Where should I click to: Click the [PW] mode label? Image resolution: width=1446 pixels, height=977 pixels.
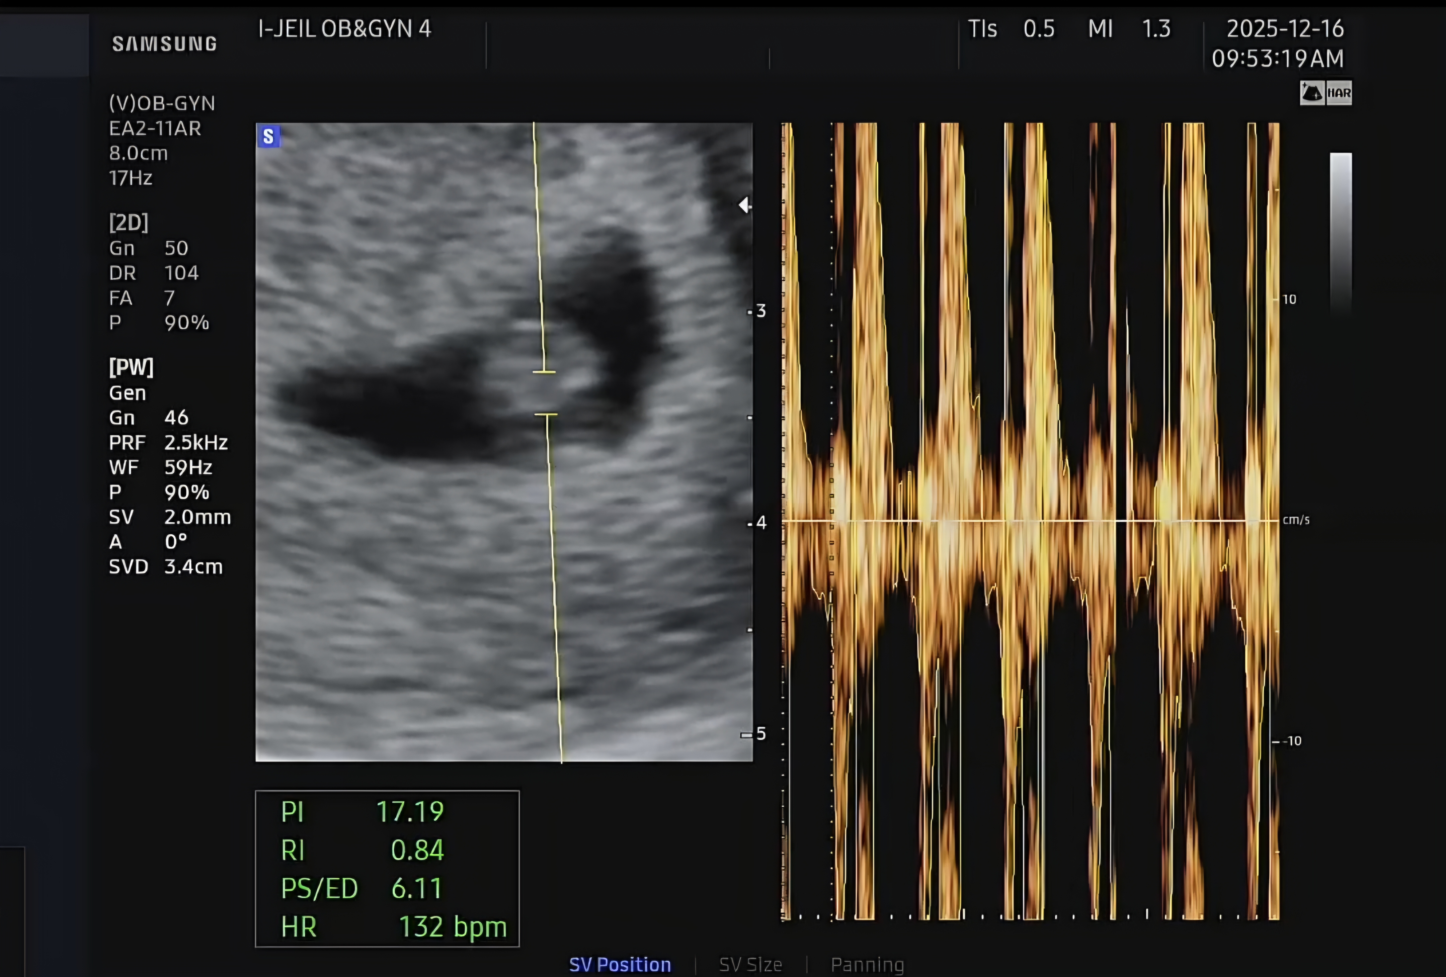click(x=131, y=367)
